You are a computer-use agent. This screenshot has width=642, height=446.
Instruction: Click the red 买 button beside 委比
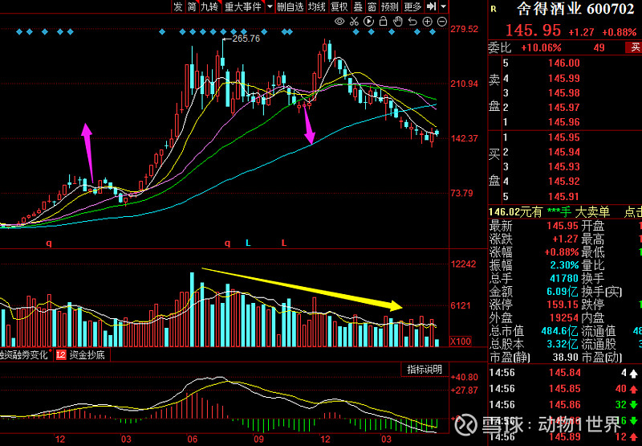634,47
